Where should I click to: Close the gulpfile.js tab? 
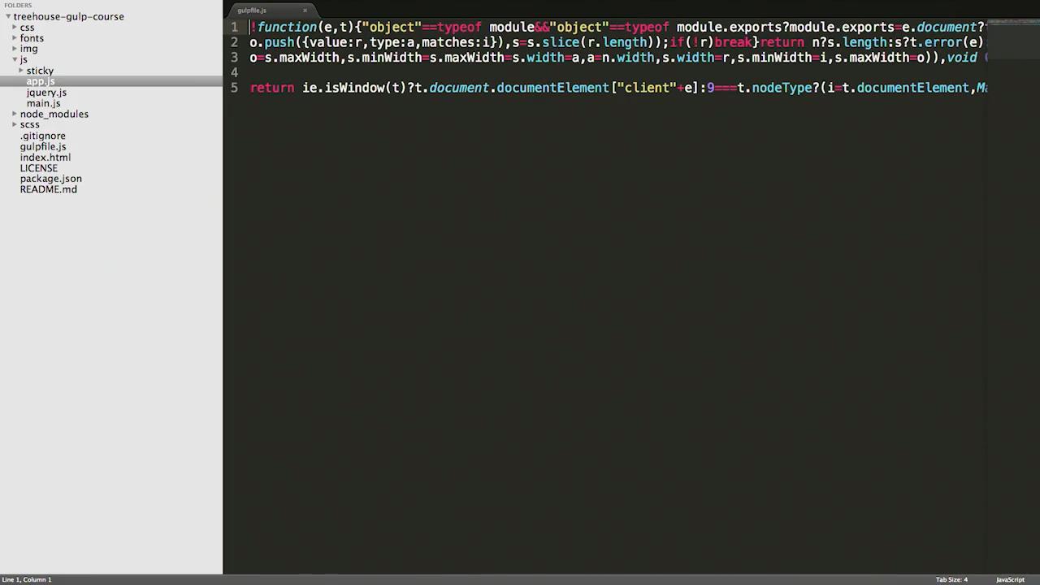click(x=305, y=11)
